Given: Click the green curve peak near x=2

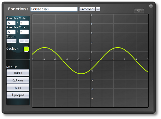Looking at the screenshot, I should pos(118,48).
